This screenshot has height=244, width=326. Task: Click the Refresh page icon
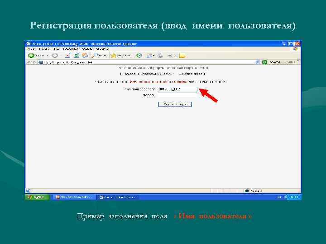(x=76, y=56)
